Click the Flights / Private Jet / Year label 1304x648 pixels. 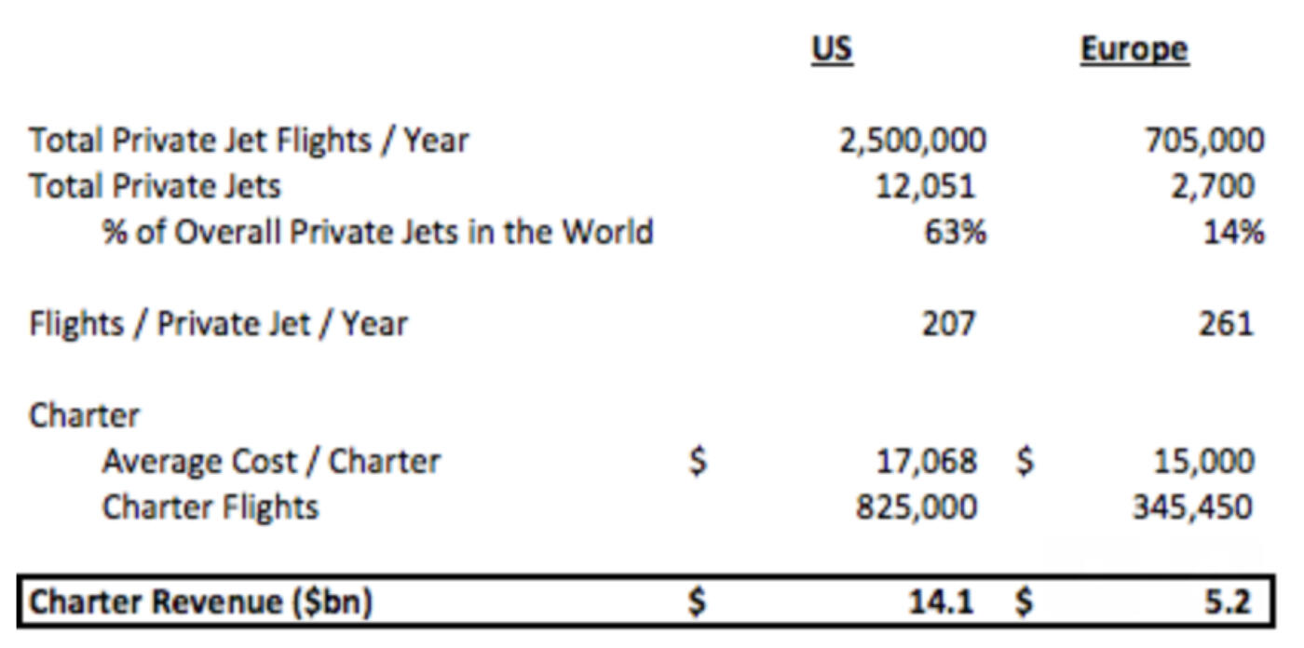218,323
